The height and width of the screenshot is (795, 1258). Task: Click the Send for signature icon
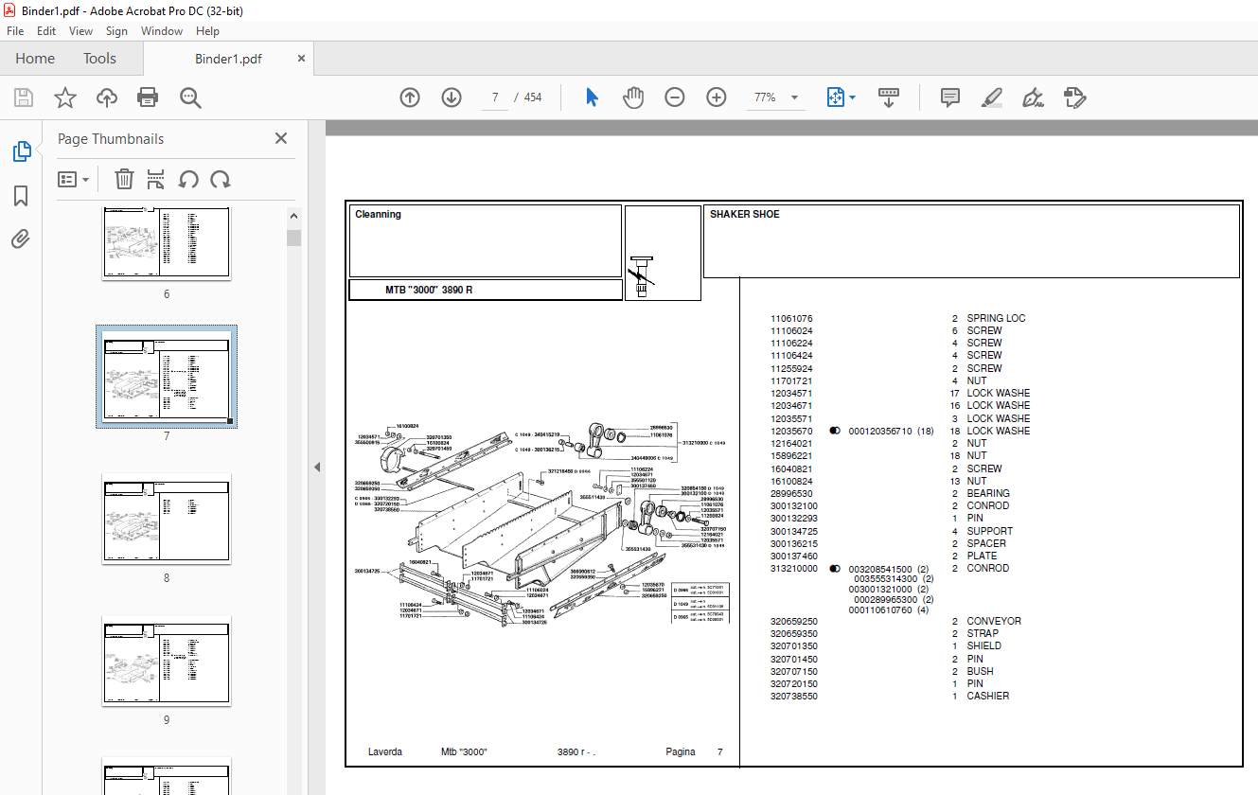pos(1074,97)
